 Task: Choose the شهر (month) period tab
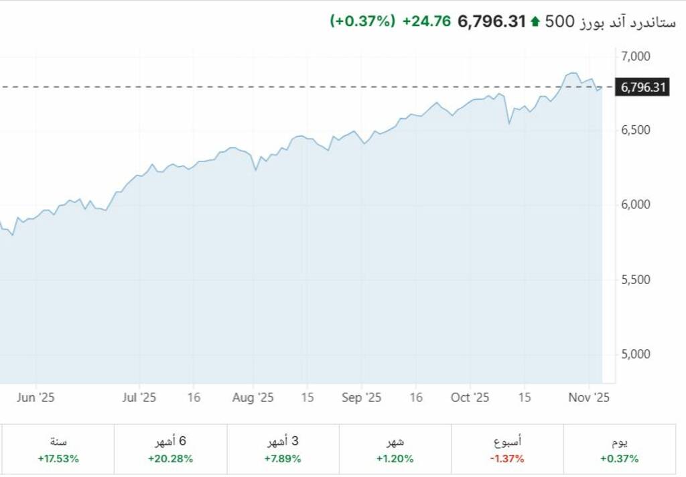coord(395,450)
